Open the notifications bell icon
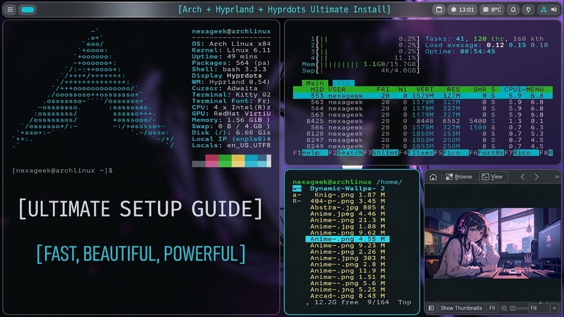This screenshot has height=317, width=564. coord(513,9)
